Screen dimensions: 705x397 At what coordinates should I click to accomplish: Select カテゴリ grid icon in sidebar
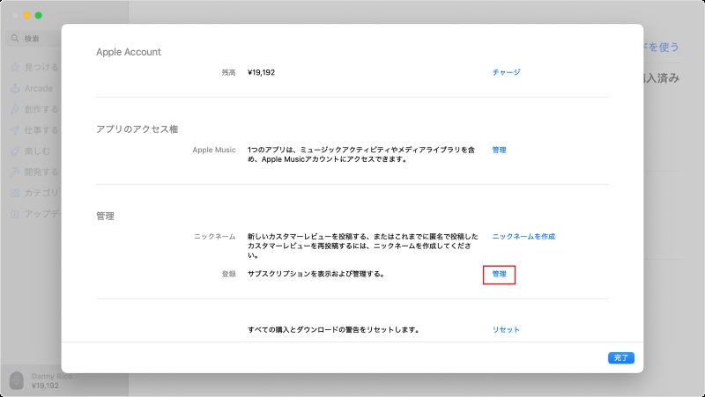(x=15, y=193)
